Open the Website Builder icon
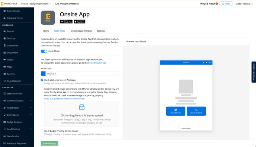Image resolution: width=256 pixels, height=147 pixels. coord(4,93)
